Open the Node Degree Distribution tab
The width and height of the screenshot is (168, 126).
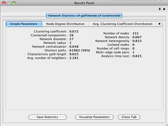[x=65, y=24]
